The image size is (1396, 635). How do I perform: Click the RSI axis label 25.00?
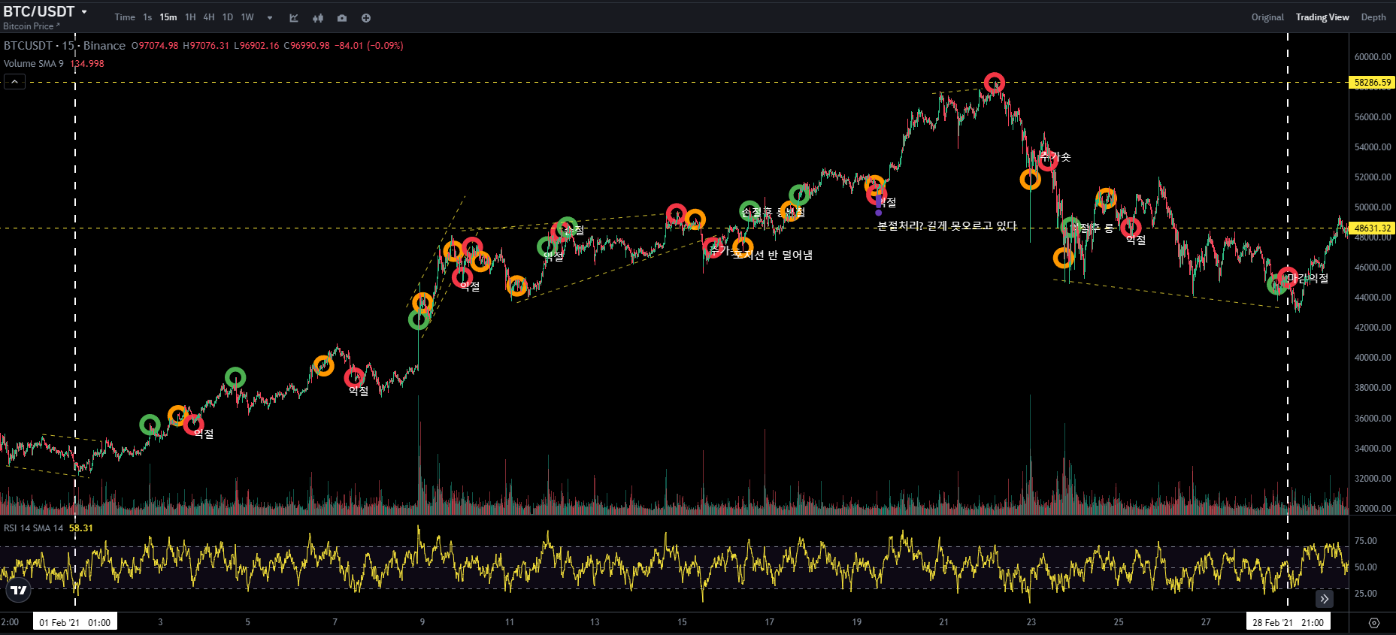click(1366, 594)
